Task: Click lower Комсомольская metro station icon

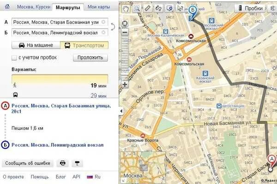Action: click(189, 59)
